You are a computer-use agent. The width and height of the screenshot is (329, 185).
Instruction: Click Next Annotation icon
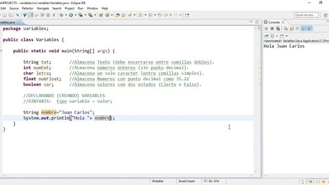(x=141, y=15)
